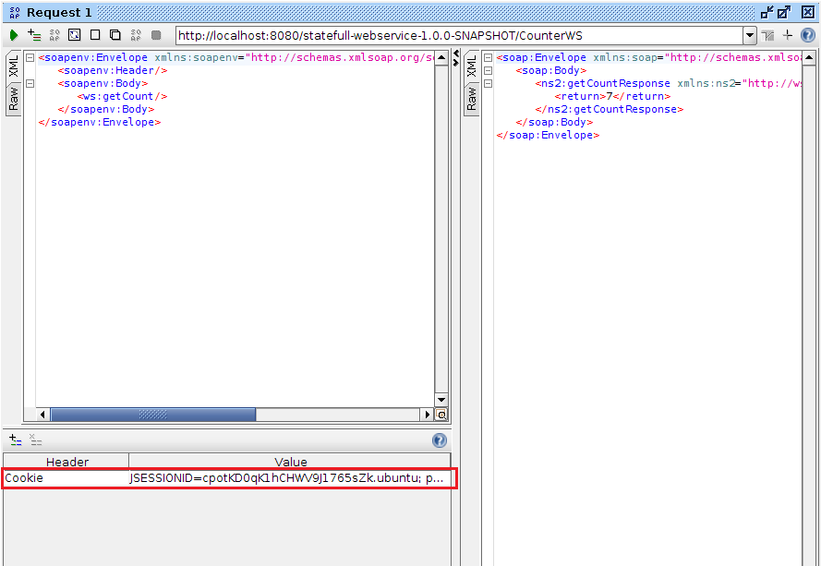
Task: Click the request panel zoom corner icon
Action: (x=441, y=415)
